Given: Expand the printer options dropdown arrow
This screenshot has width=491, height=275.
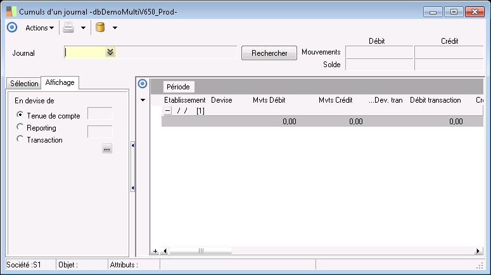Looking at the screenshot, I should pyautogui.click(x=83, y=28).
